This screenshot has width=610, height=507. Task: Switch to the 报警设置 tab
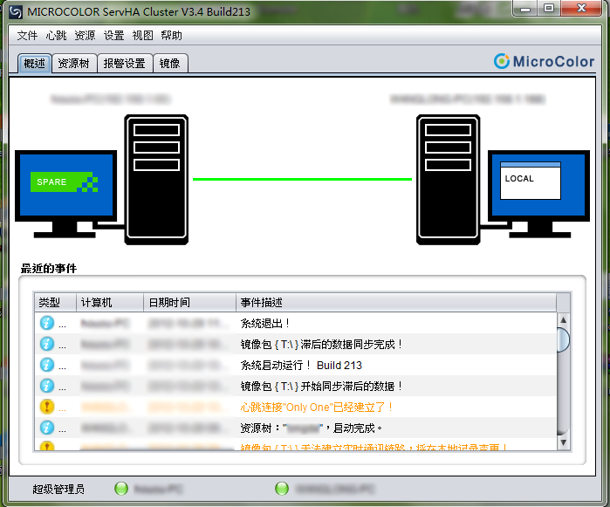pyautogui.click(x=125, y=63)
